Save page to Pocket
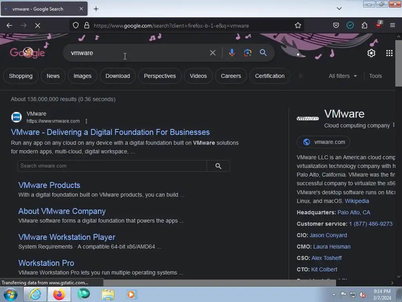402x302 pixels. point(336,26)
